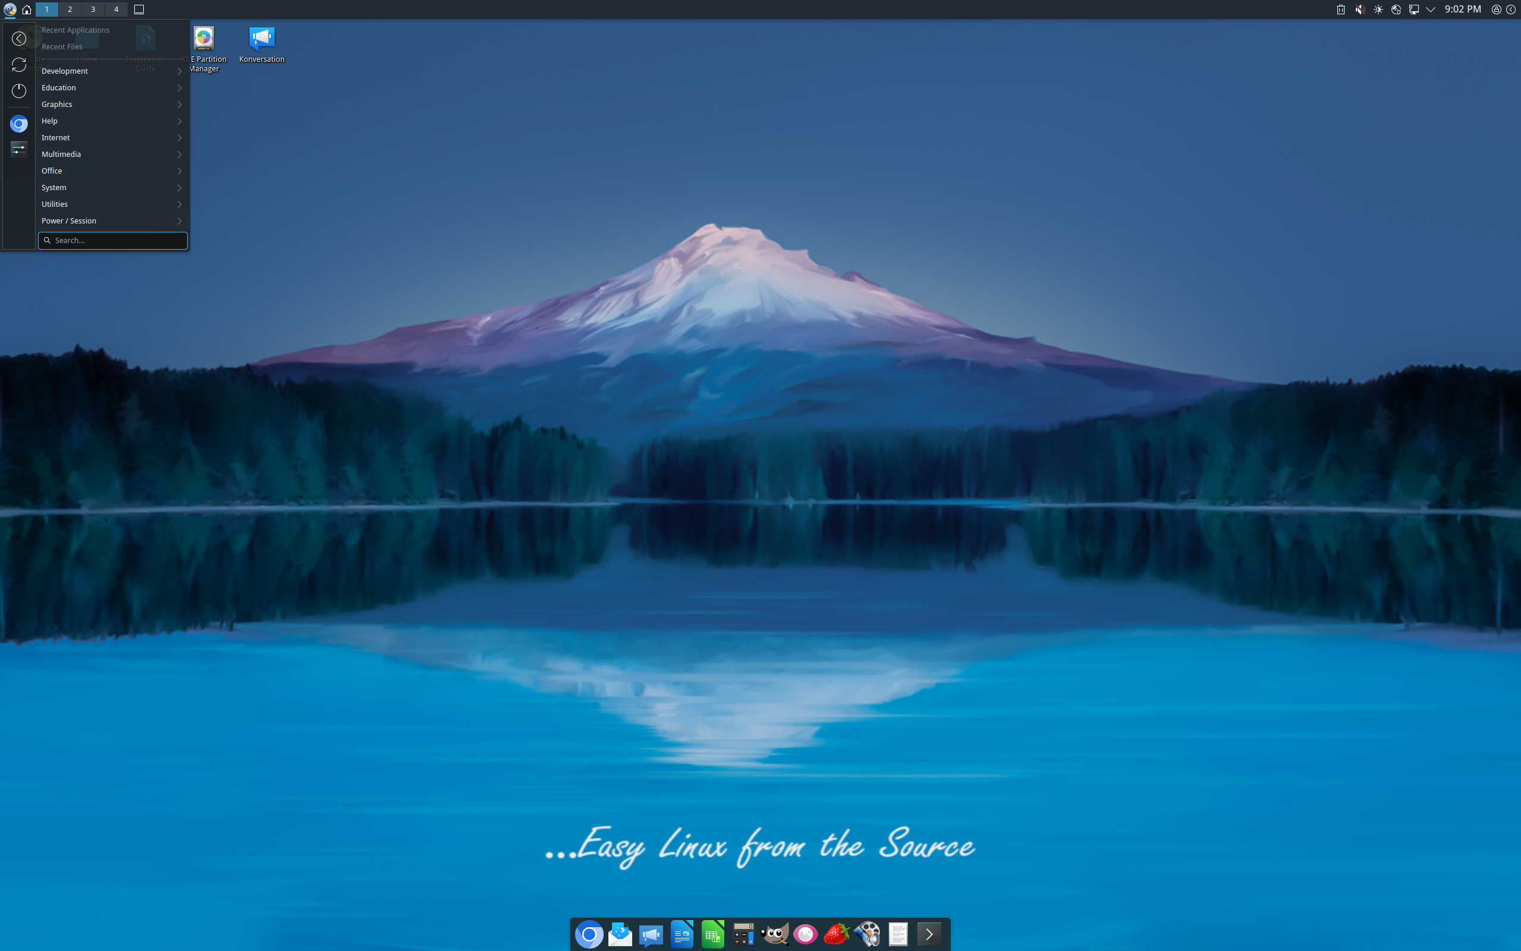Open the trash icon in top panel
The height and width of the screenshot is (951, 1521).
click(x=1340, y=10)
